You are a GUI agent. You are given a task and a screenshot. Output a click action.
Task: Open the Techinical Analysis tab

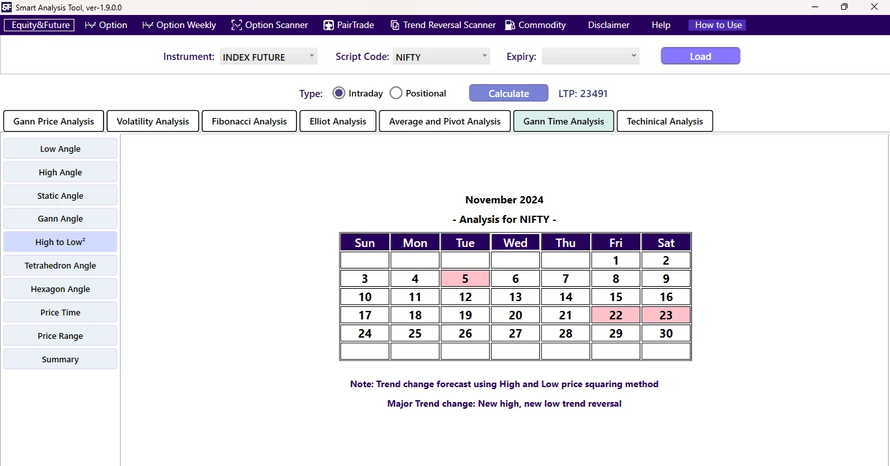pyautogui.click(x=664, y=121)
